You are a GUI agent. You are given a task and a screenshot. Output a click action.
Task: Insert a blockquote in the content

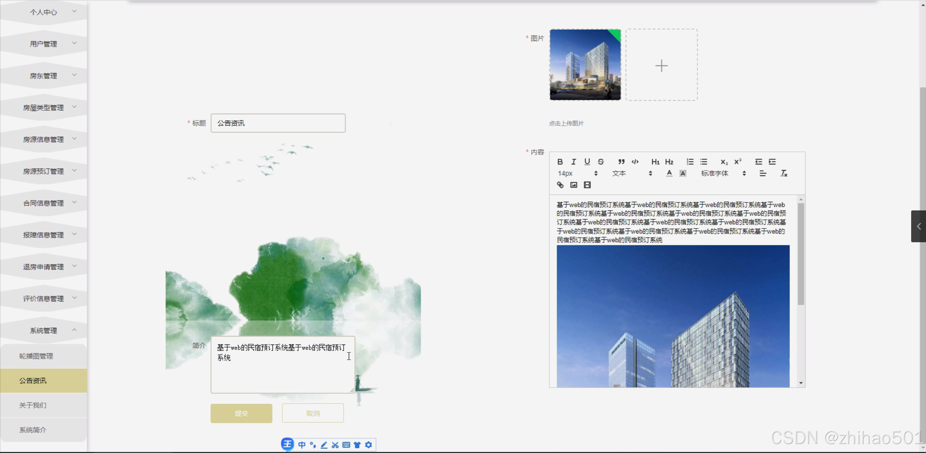point(621,162)
